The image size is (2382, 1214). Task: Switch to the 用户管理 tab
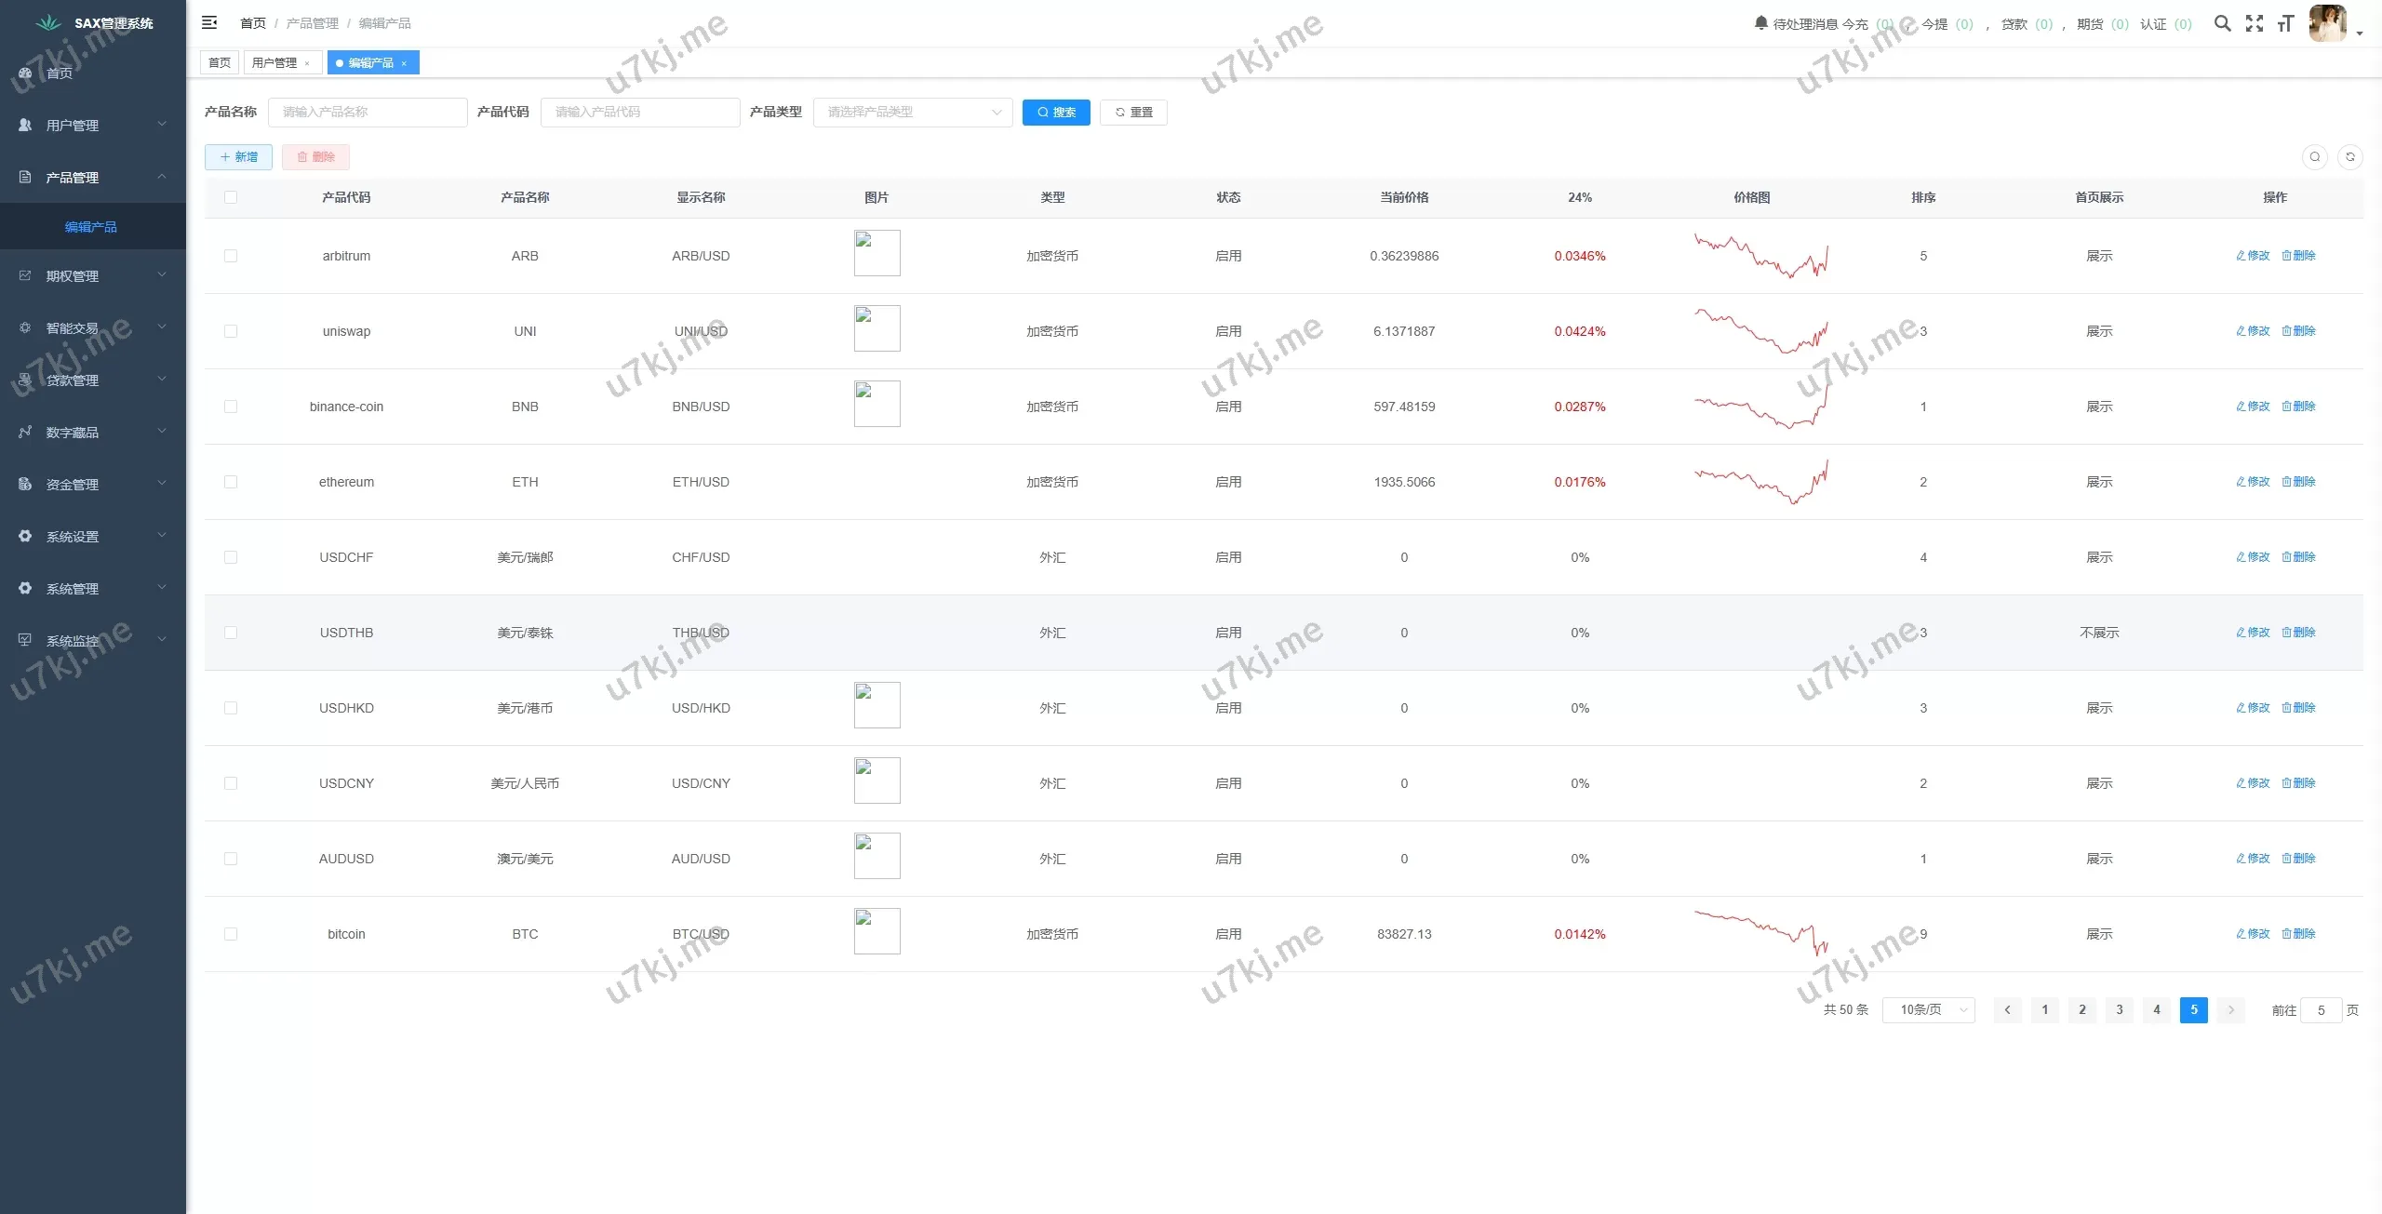(x=274, y=63)
